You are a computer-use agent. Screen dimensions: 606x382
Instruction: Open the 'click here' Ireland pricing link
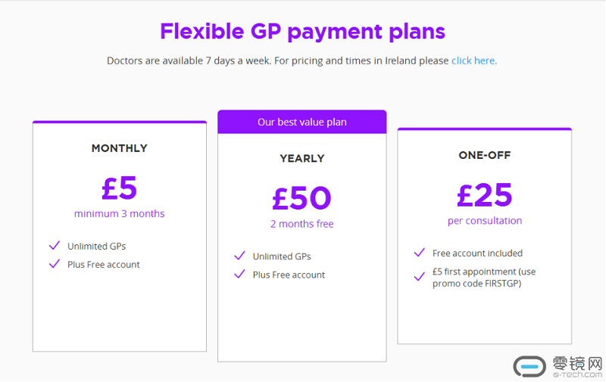[474, 61]
